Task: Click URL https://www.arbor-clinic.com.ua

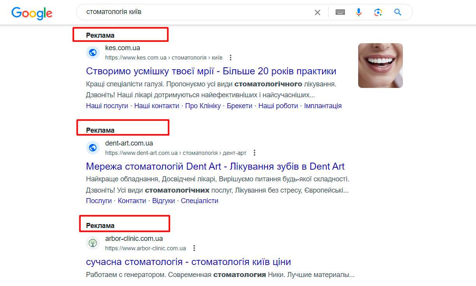Action: [145, 248]
